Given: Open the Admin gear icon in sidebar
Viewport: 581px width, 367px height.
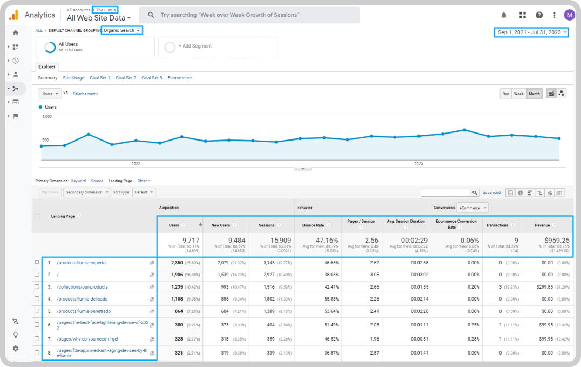Looking at the screenshot, I should (16, 349).
